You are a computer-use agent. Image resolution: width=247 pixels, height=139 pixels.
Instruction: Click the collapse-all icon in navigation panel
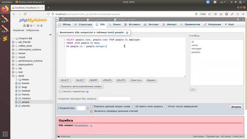51,34
